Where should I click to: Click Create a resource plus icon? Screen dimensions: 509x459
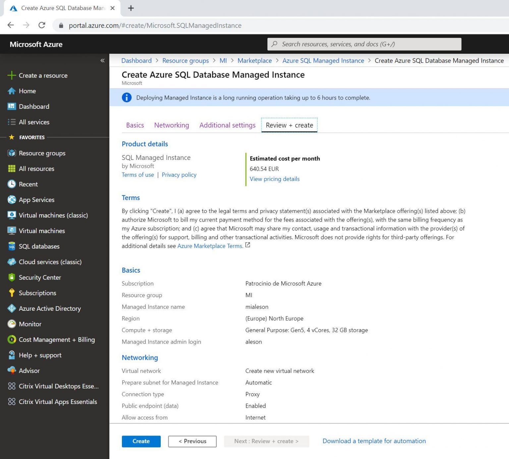point(12,75)
